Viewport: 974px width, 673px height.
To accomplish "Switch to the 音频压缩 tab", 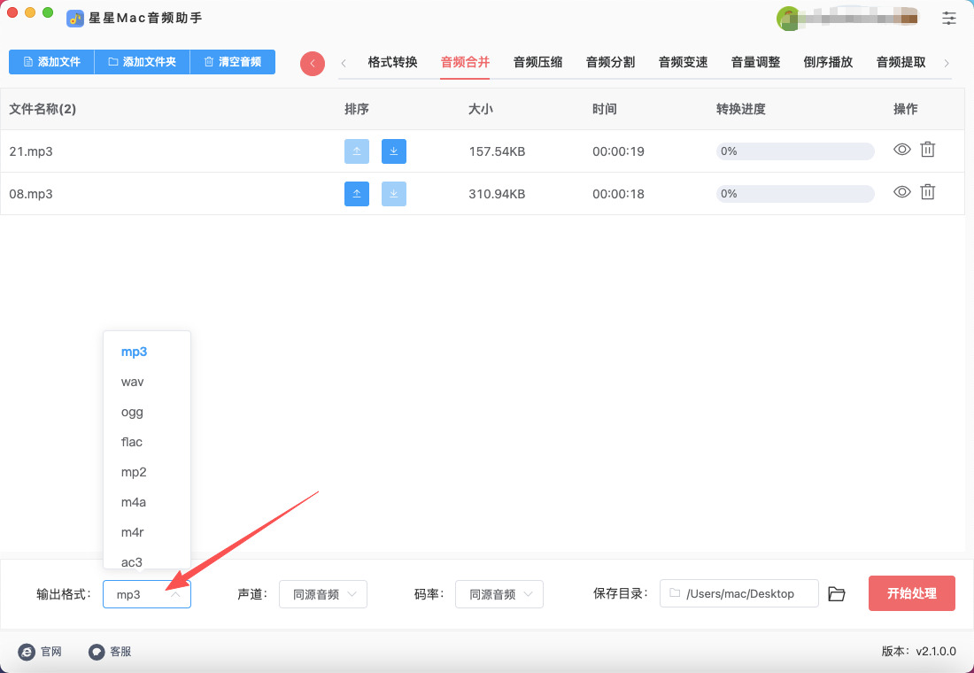I will pos(537,62).
